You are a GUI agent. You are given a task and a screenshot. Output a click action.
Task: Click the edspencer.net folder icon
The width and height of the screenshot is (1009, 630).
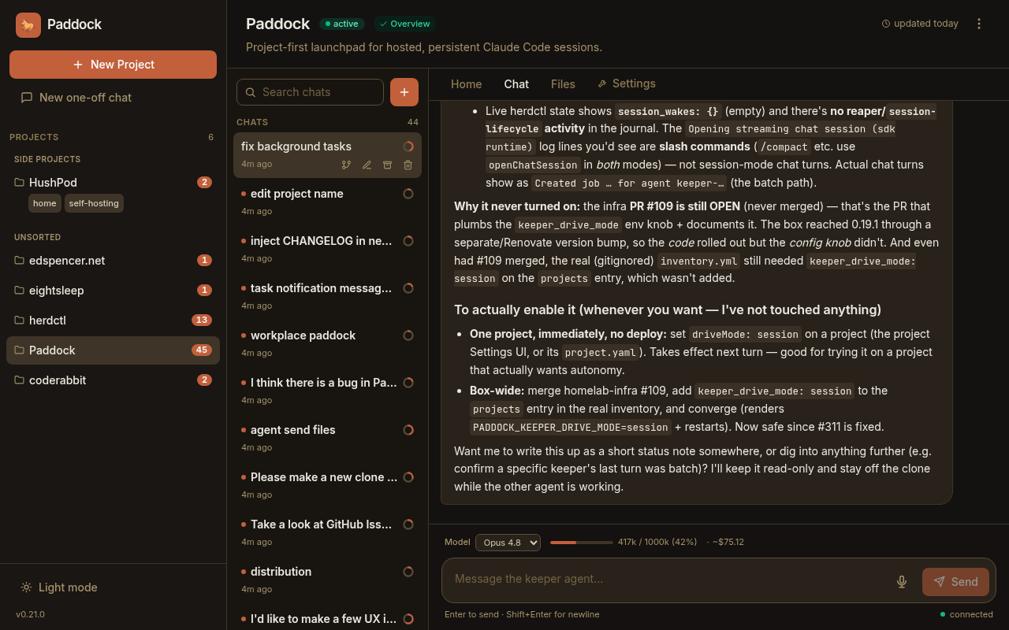[x=20, y=261]
